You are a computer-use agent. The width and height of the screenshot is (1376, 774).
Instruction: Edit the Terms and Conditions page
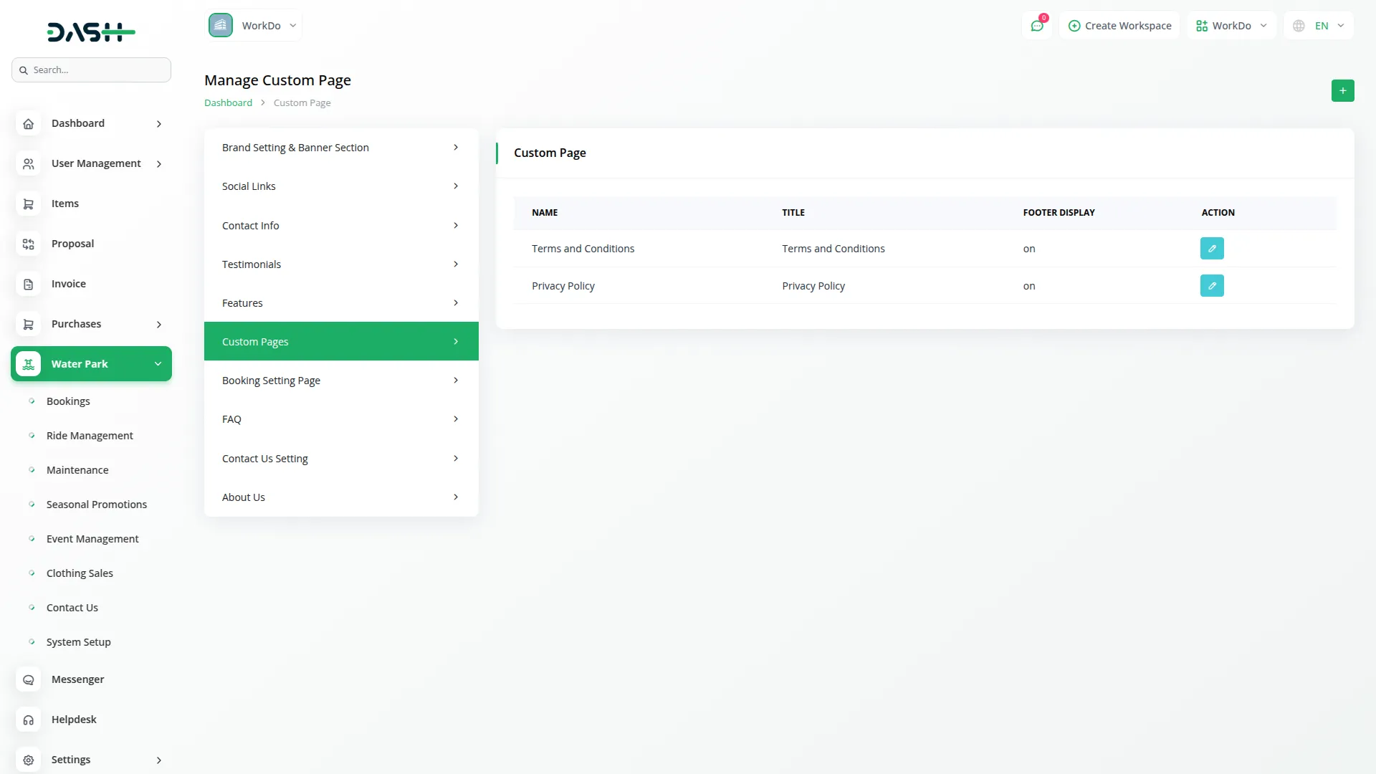tap(1211, 249)
